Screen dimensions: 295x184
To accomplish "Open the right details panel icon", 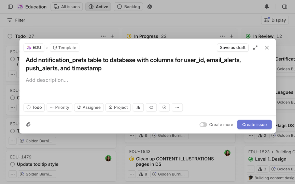I will click(x=285, y=7).
